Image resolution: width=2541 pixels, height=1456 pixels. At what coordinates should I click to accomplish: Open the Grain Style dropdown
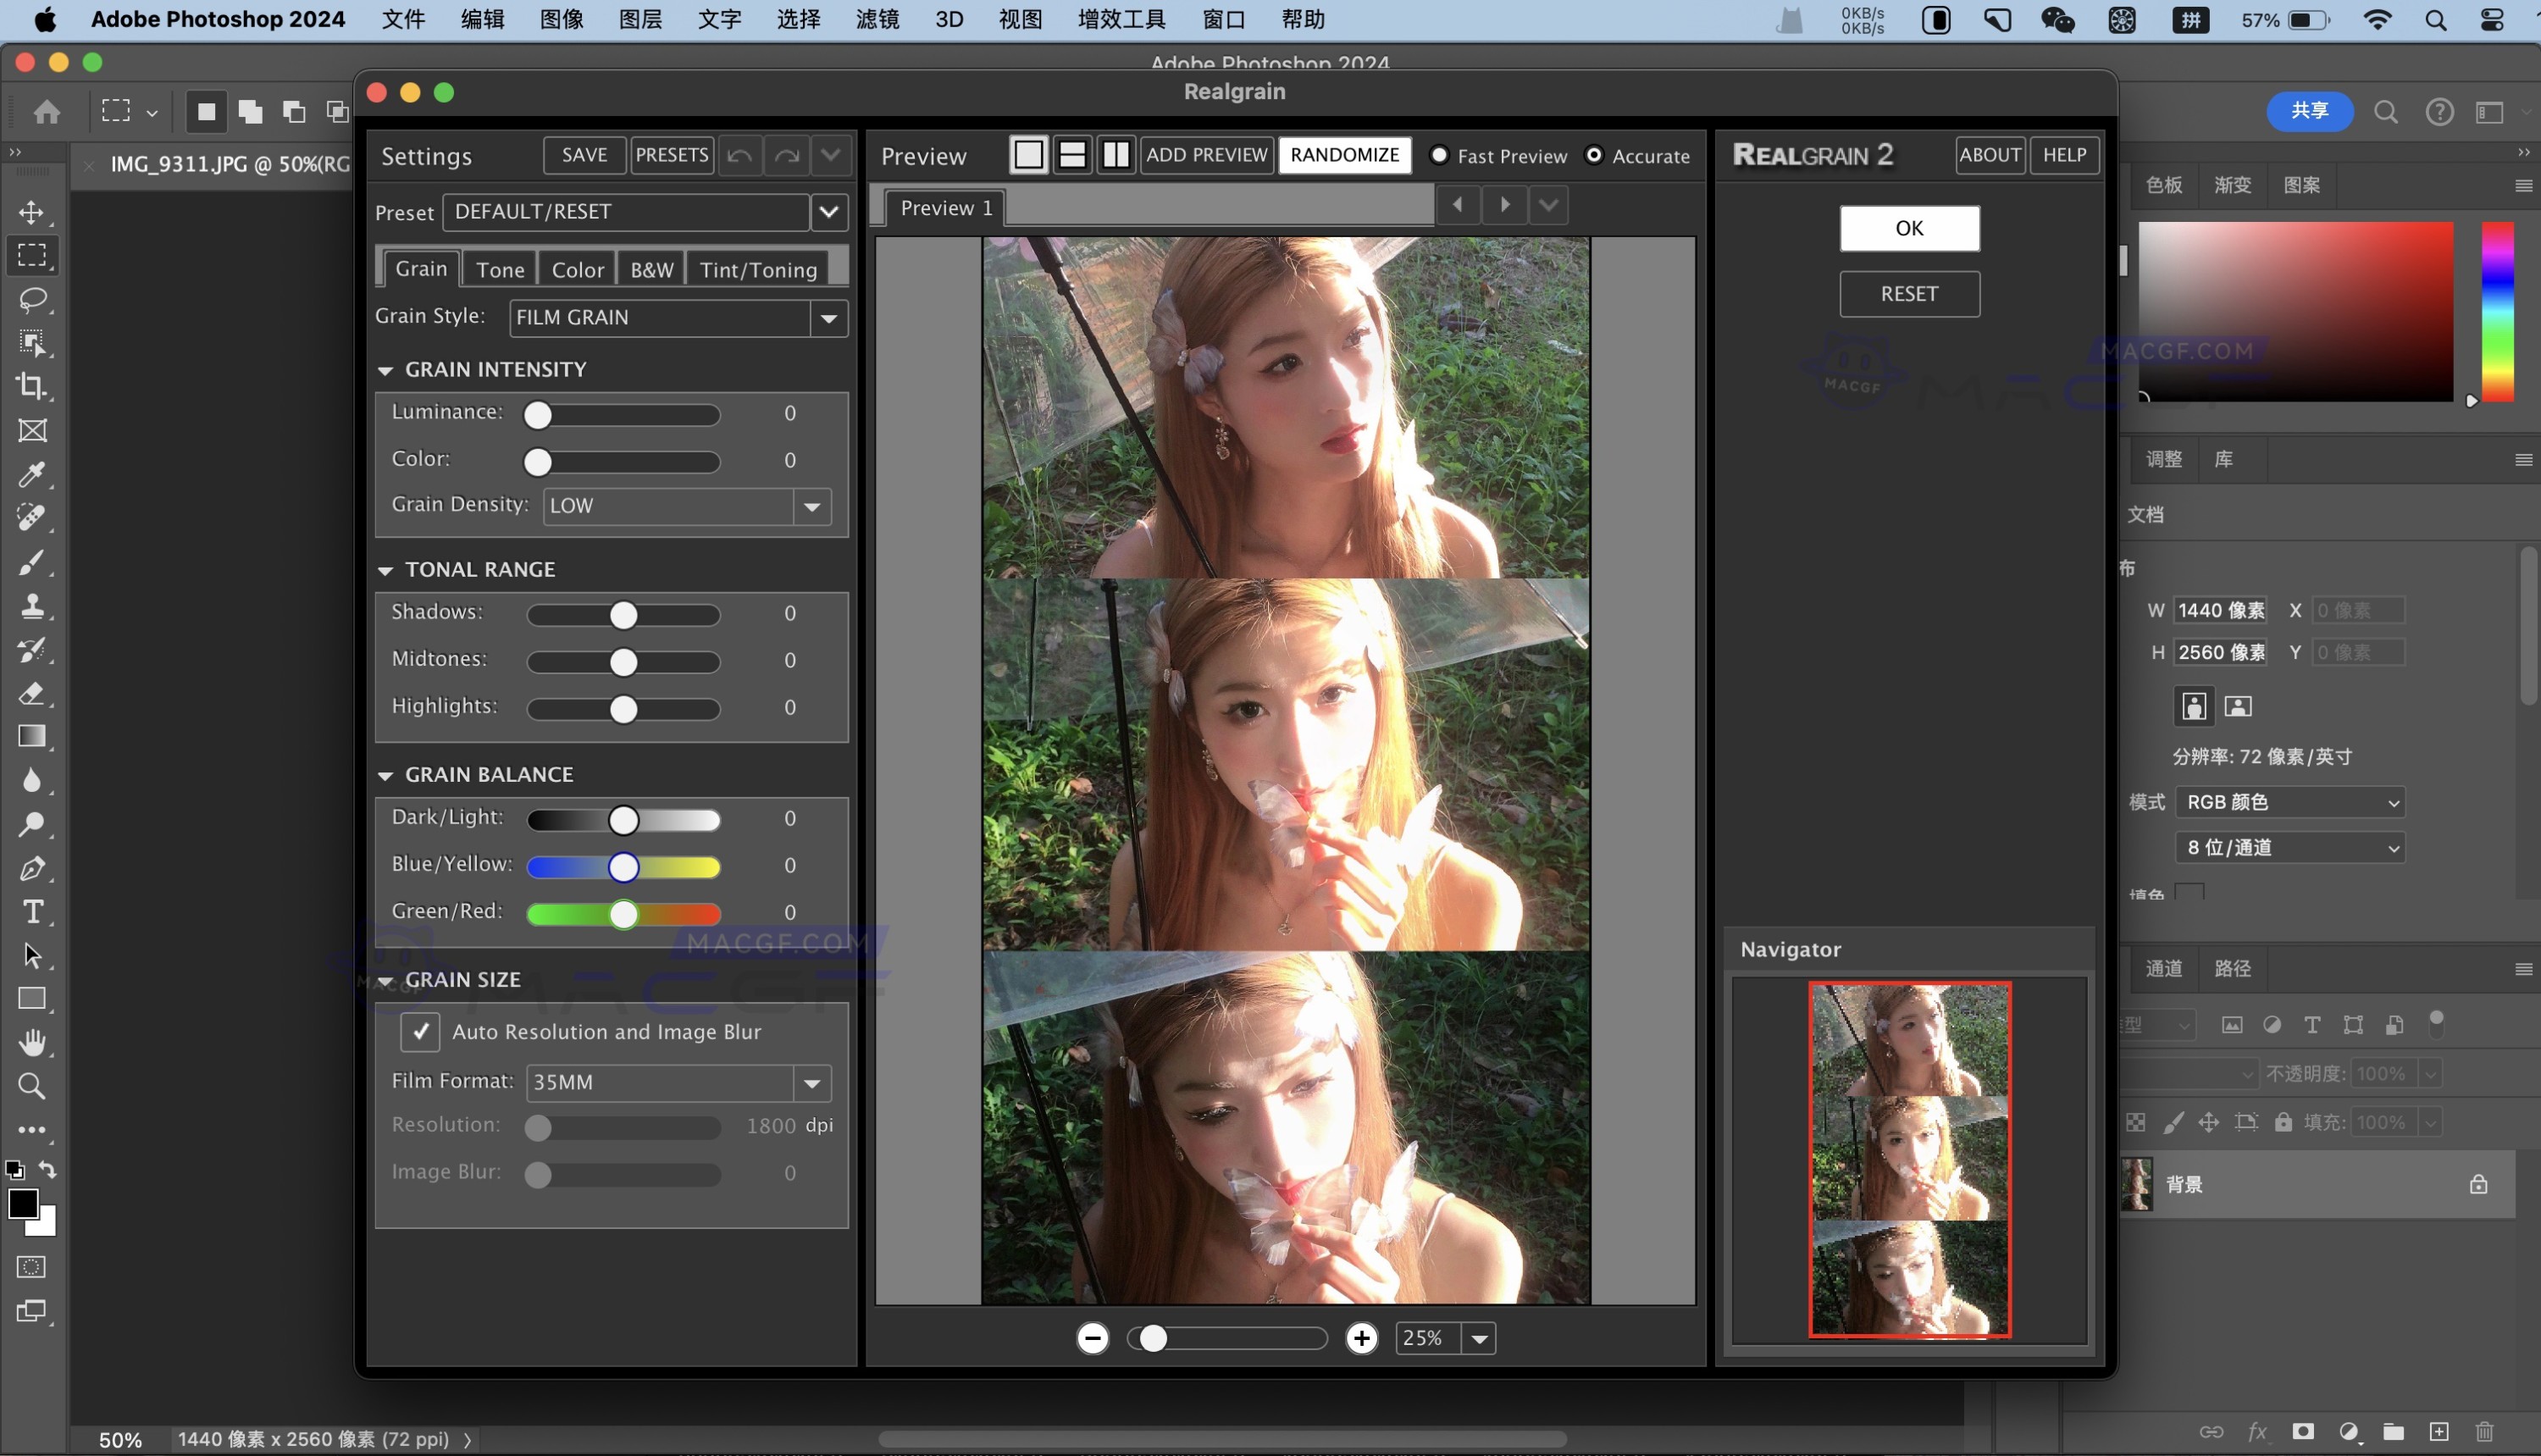click(828, 318)
